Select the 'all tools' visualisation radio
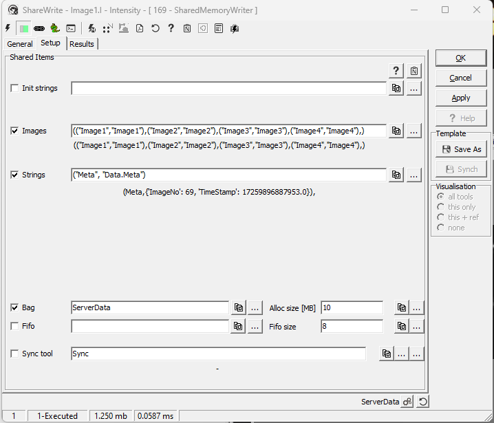The image size is (494, 423). 441,197
